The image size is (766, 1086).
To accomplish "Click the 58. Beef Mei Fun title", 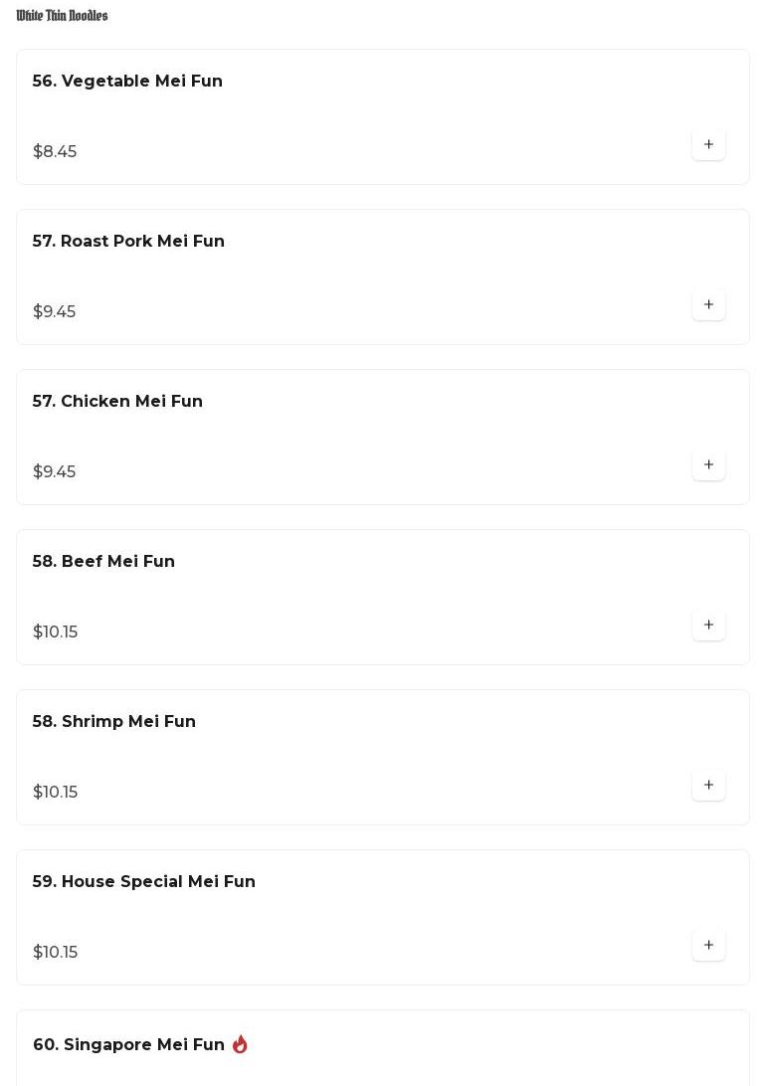I will pyautogui.click(x=103, y=561).
